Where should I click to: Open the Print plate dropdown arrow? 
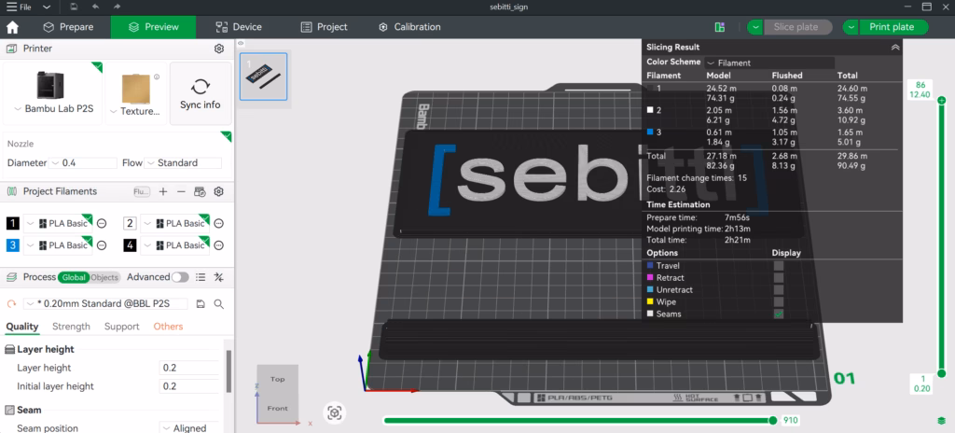click(851, 27)
